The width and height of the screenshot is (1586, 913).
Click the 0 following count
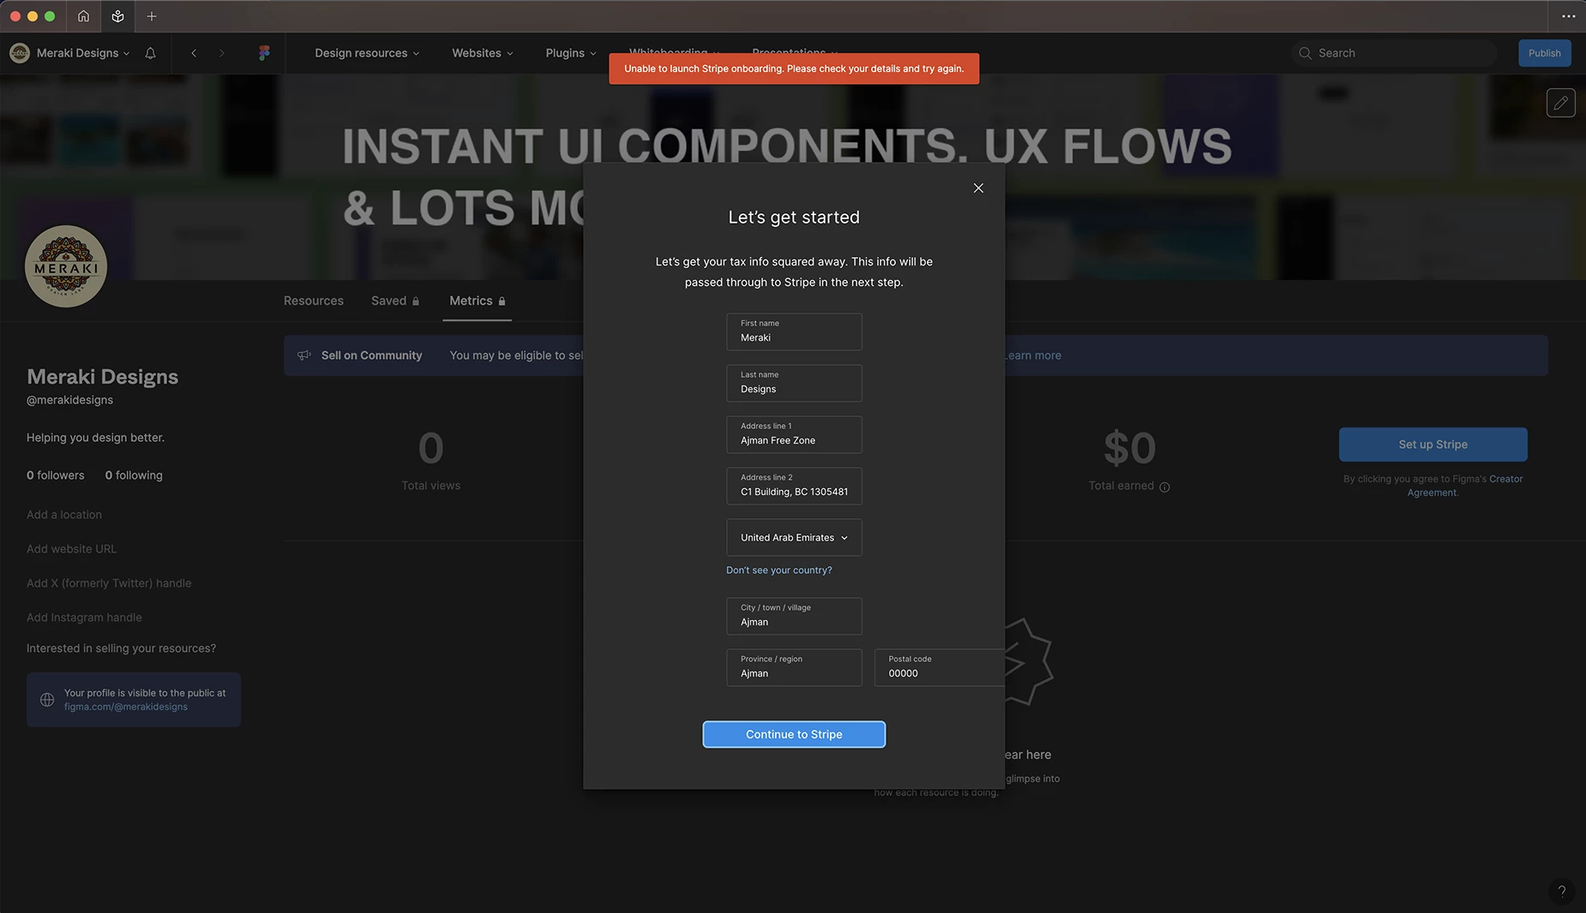click(x=134, y=475)
